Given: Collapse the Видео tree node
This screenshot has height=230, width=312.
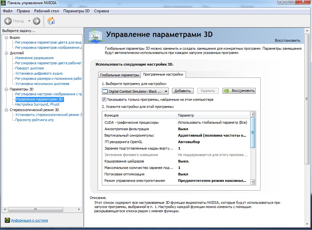Looking at the screenshot, I should point(6,37).
